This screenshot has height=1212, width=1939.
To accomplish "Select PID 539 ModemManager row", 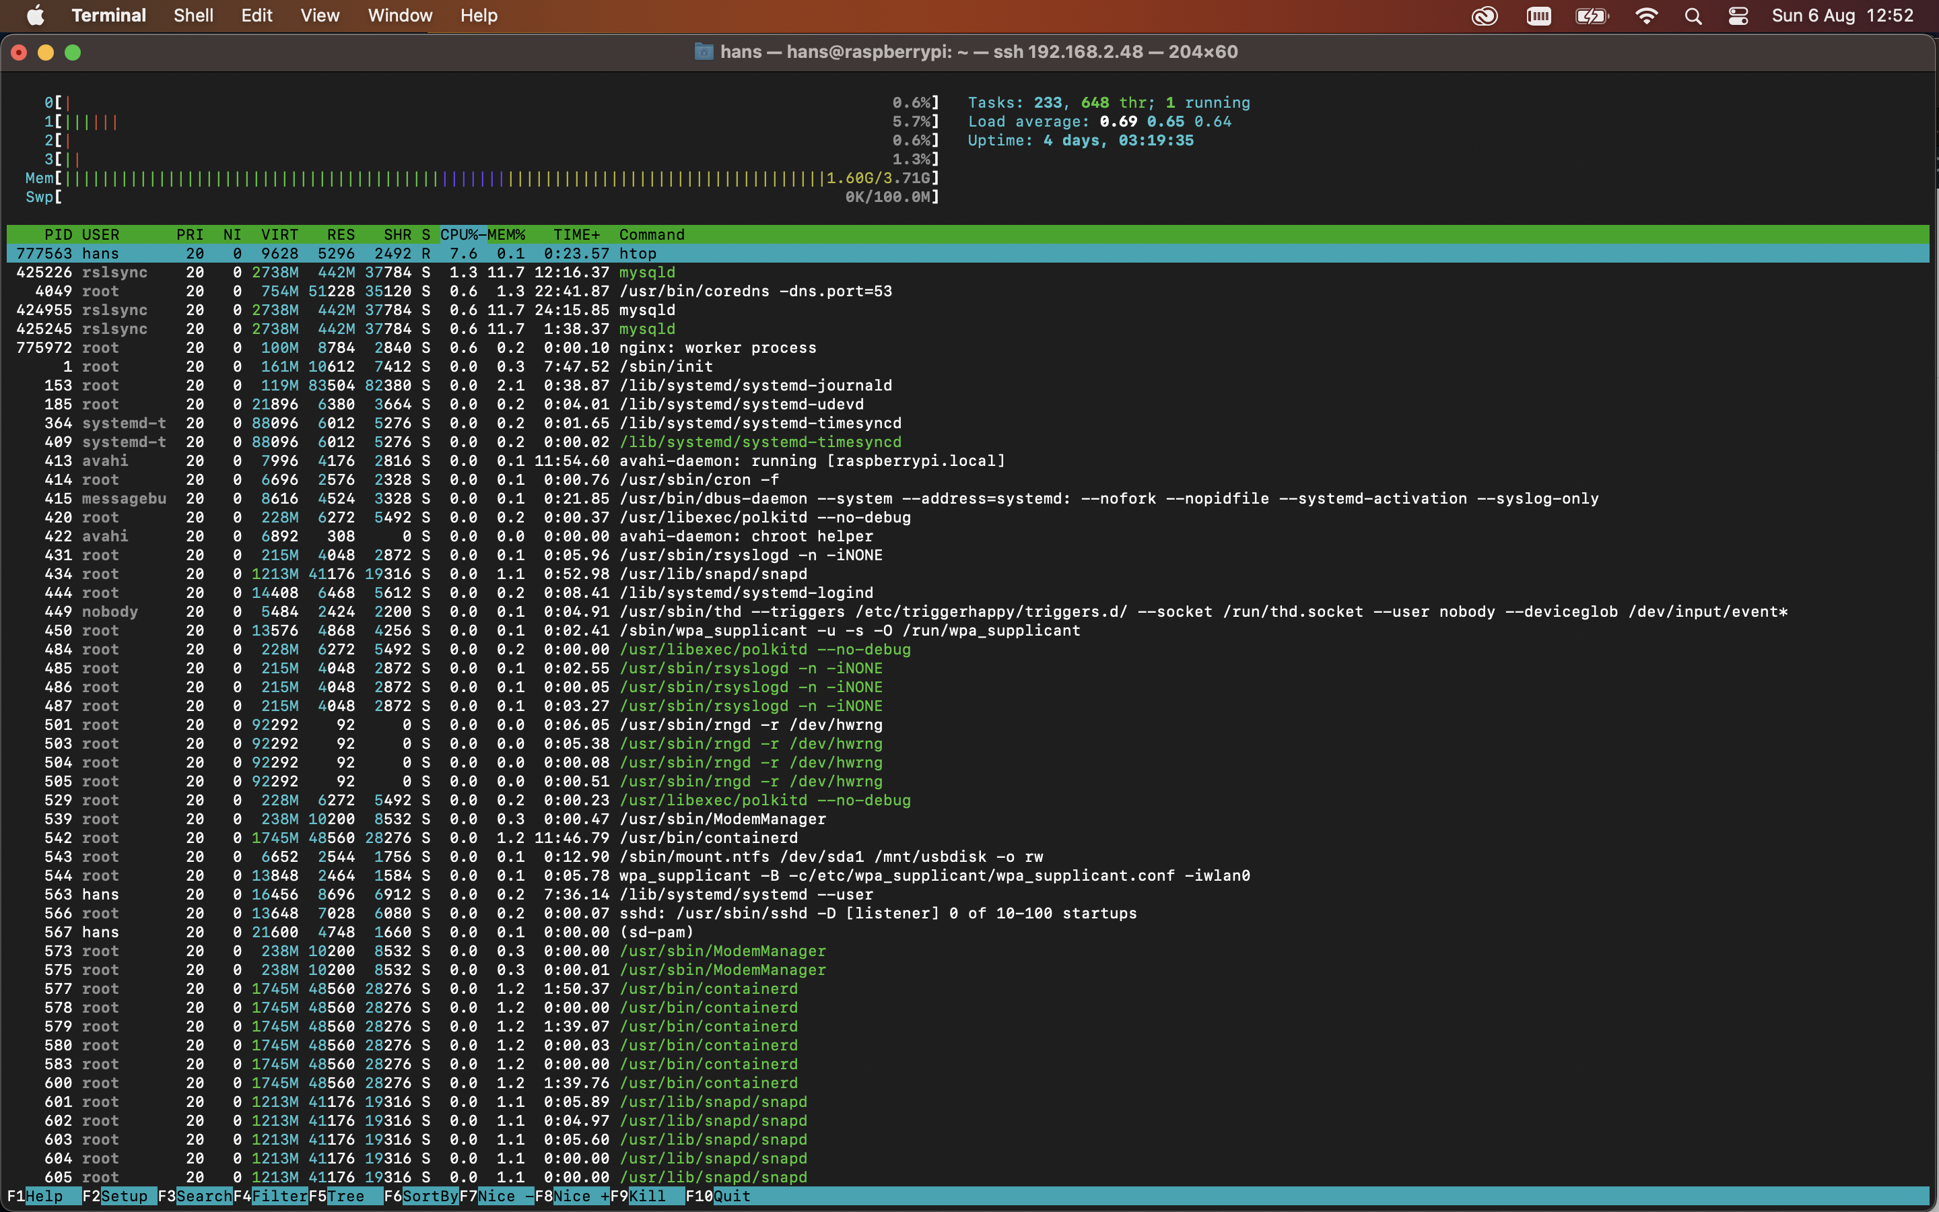I will (x=968, y=819).
